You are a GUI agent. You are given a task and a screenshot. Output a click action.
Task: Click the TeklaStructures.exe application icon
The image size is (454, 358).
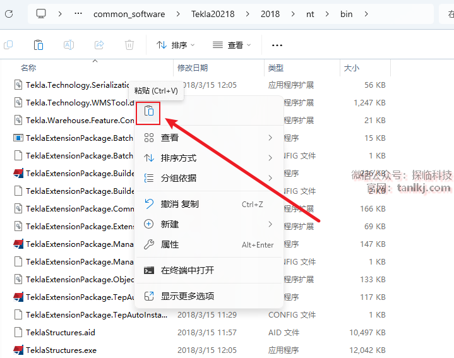coord(18,350)
